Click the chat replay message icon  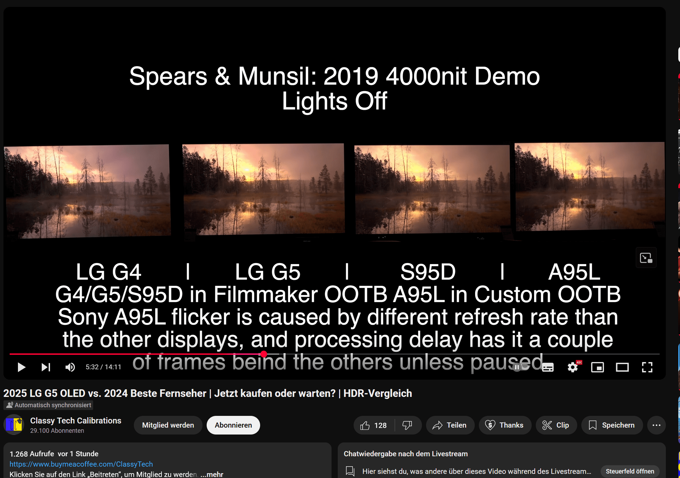(x=350, y=471)
